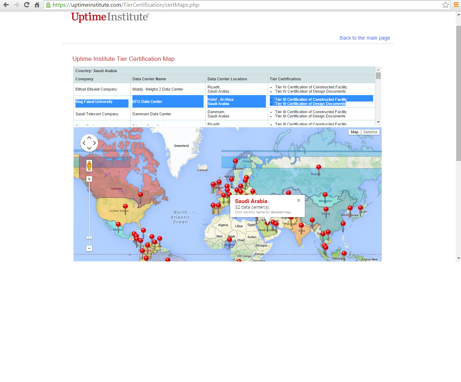Click the map pan control wheel

(89, 143)
